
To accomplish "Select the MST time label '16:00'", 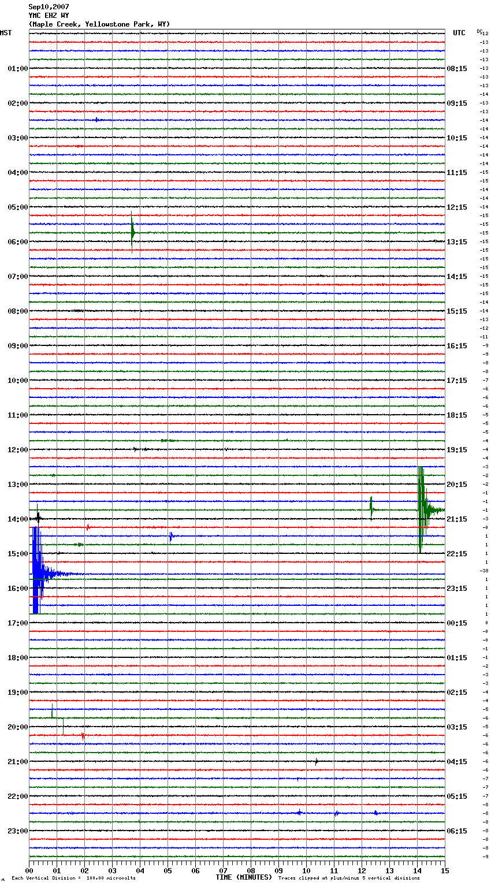I will 18,589.
